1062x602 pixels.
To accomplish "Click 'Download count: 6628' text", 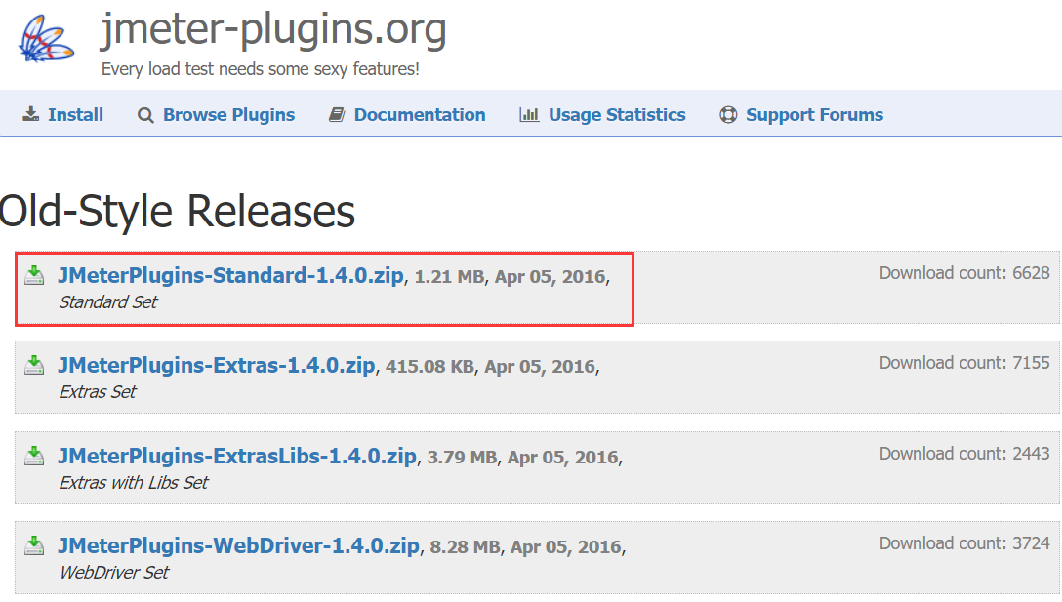I will pos(964,273).
